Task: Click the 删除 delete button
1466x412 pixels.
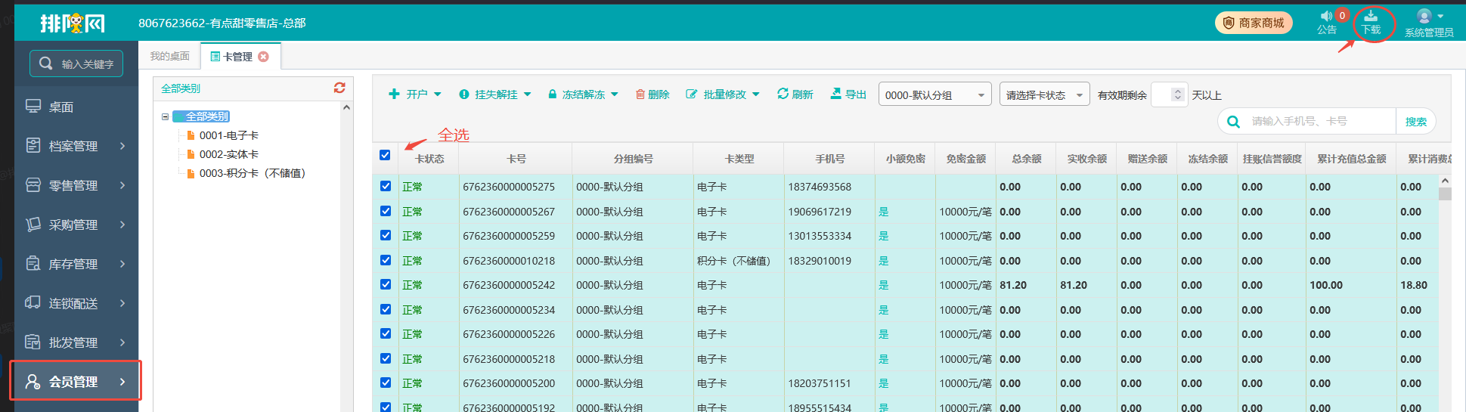Action: [652, 94]
